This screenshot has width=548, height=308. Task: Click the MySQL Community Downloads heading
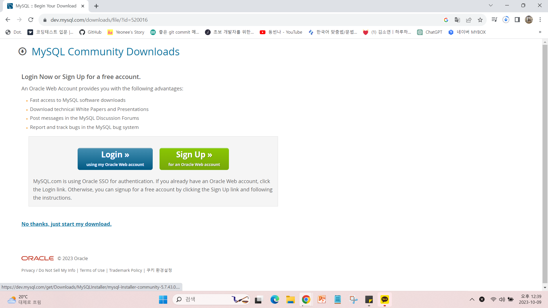[106, 52]
